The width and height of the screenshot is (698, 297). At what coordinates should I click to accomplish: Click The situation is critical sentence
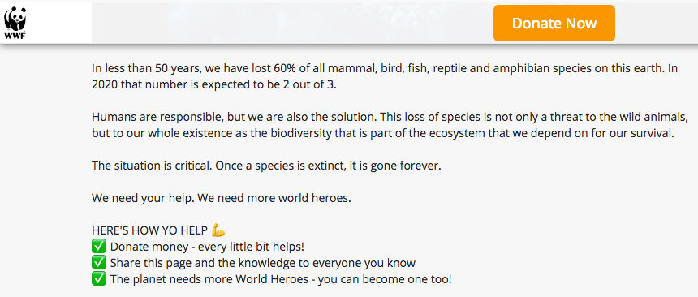click(x=266, y=166)
